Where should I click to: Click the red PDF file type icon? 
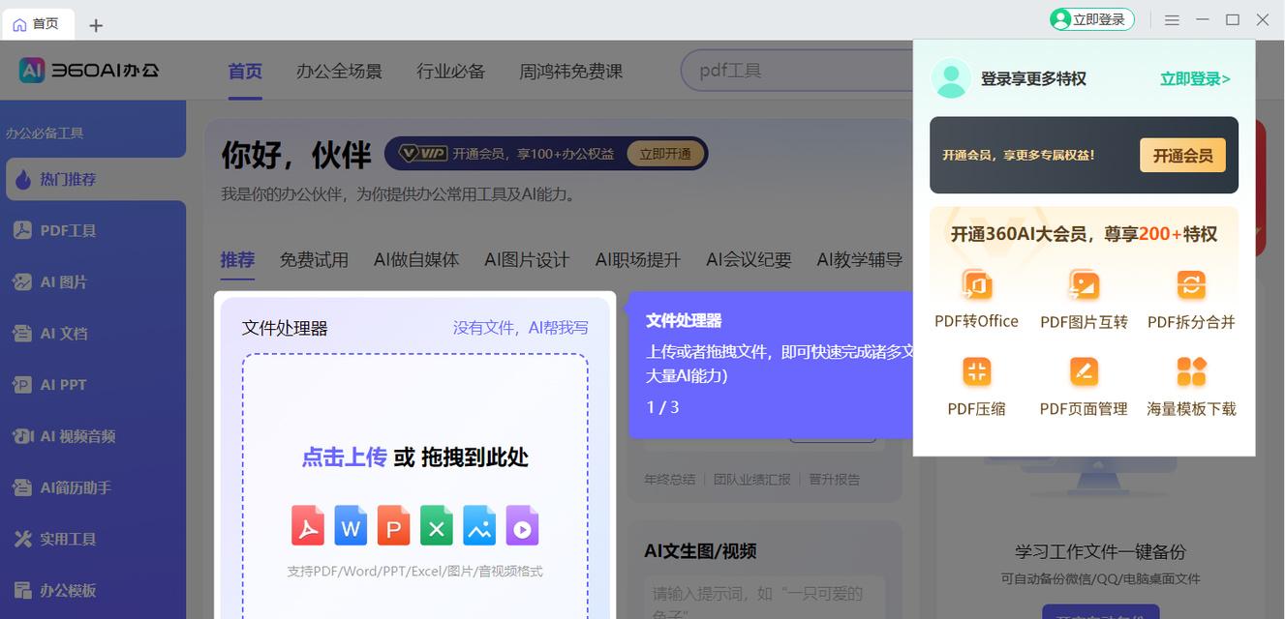click(x=308, y=525)
